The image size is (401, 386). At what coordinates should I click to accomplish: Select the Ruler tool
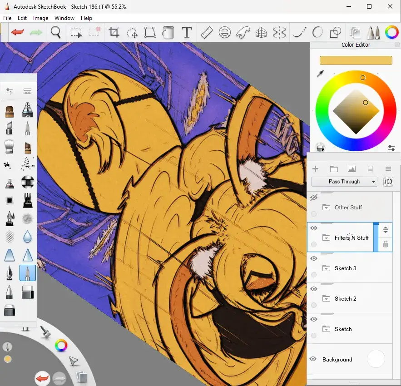(207, 32)
